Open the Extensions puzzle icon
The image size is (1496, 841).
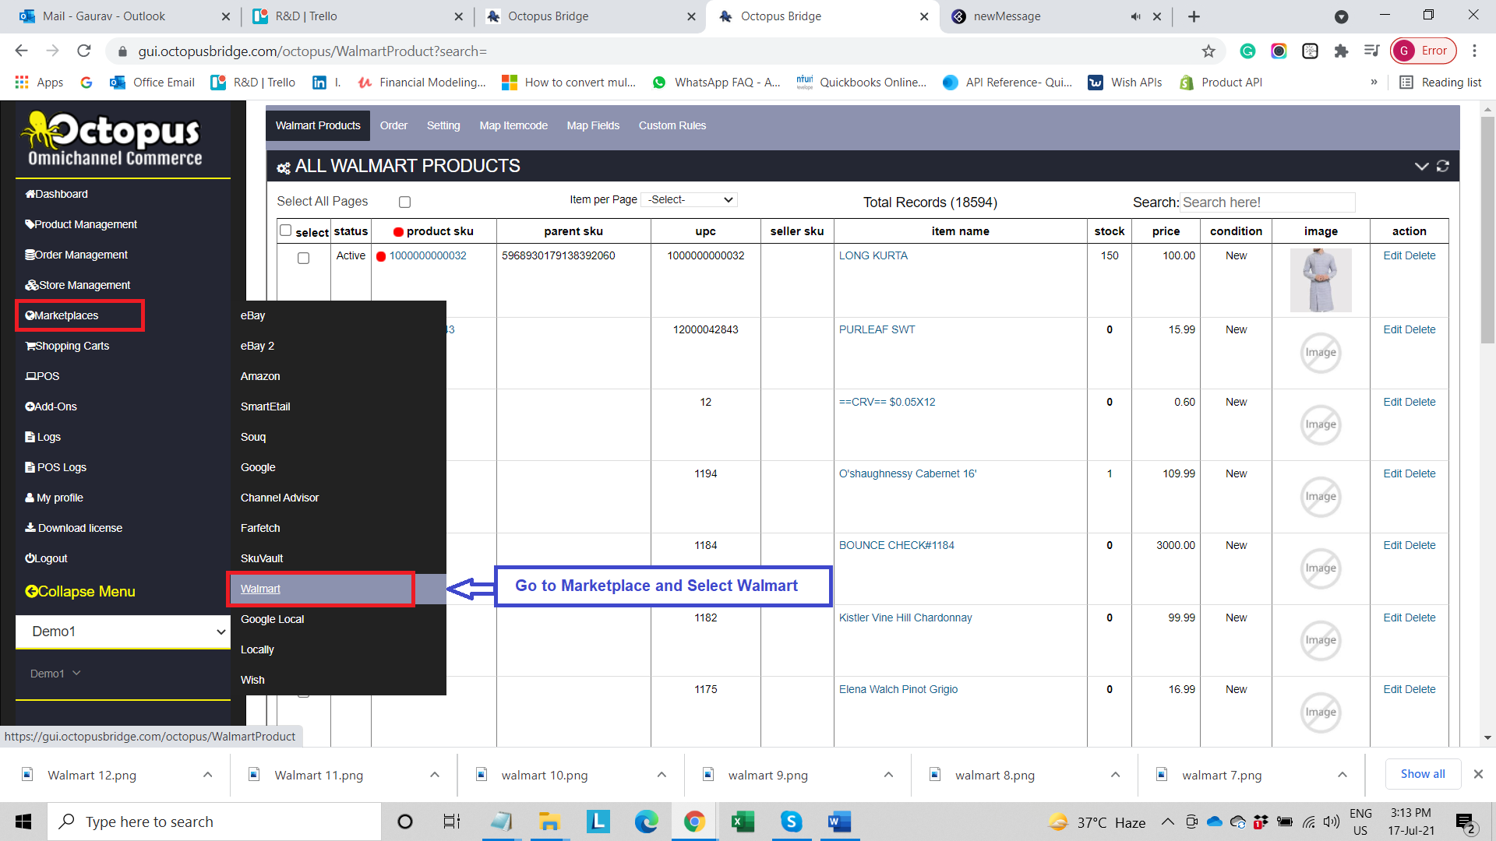(x=1341, y=51)
